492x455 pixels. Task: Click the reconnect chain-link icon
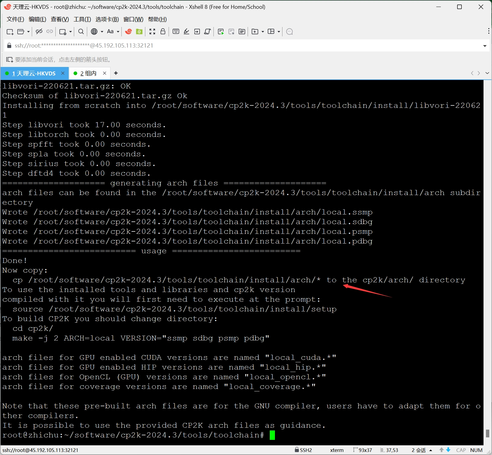pos(50,32)
